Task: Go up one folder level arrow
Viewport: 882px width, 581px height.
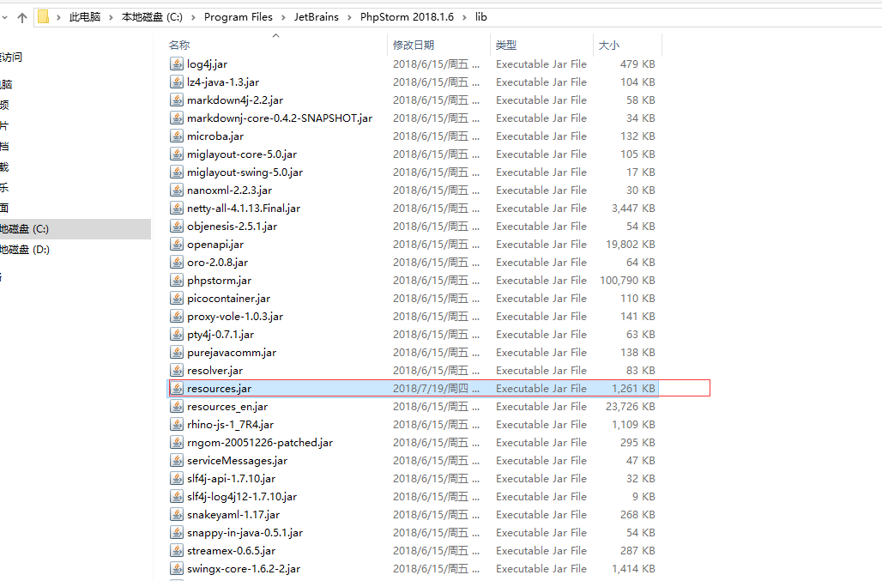Action: (22, 17)
